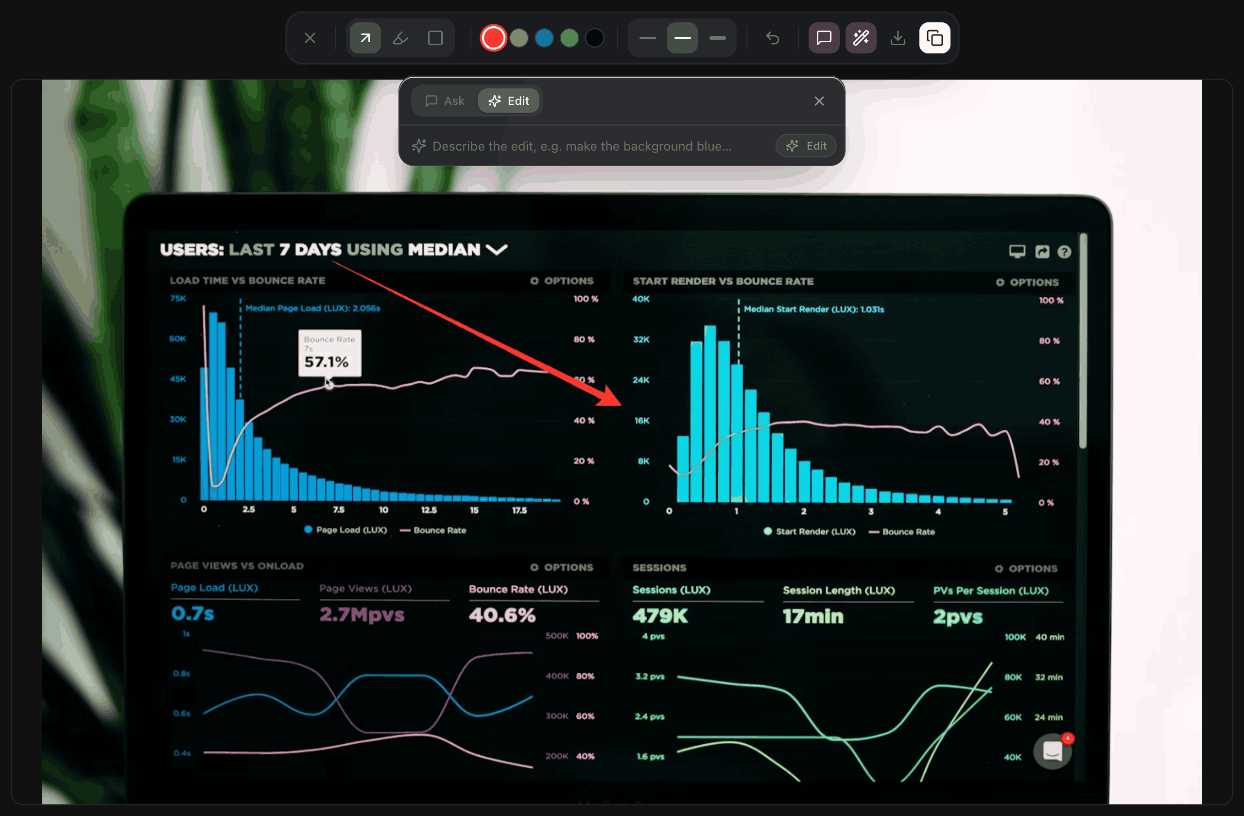Toggle the magic wand AI edit tool
This screenshot has height=816, width=1244.
tap(861, 38)
